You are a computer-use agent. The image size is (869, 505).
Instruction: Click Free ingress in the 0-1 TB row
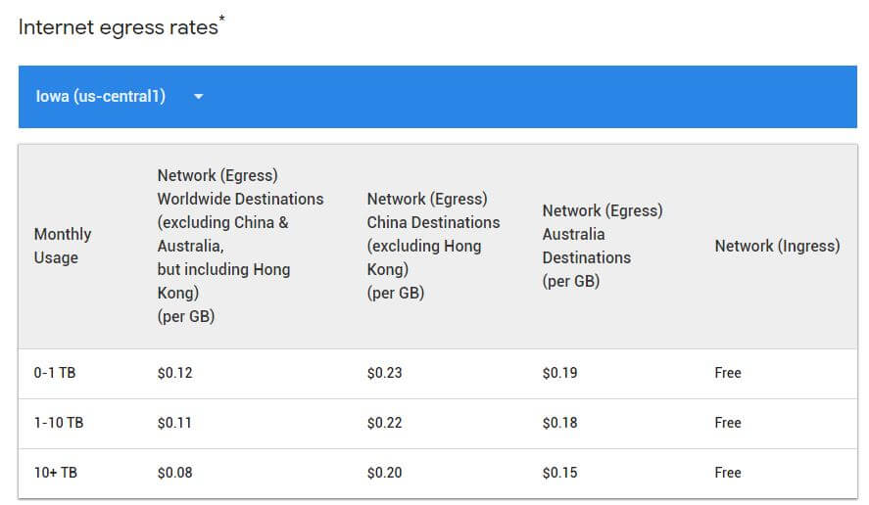[728, 373]
